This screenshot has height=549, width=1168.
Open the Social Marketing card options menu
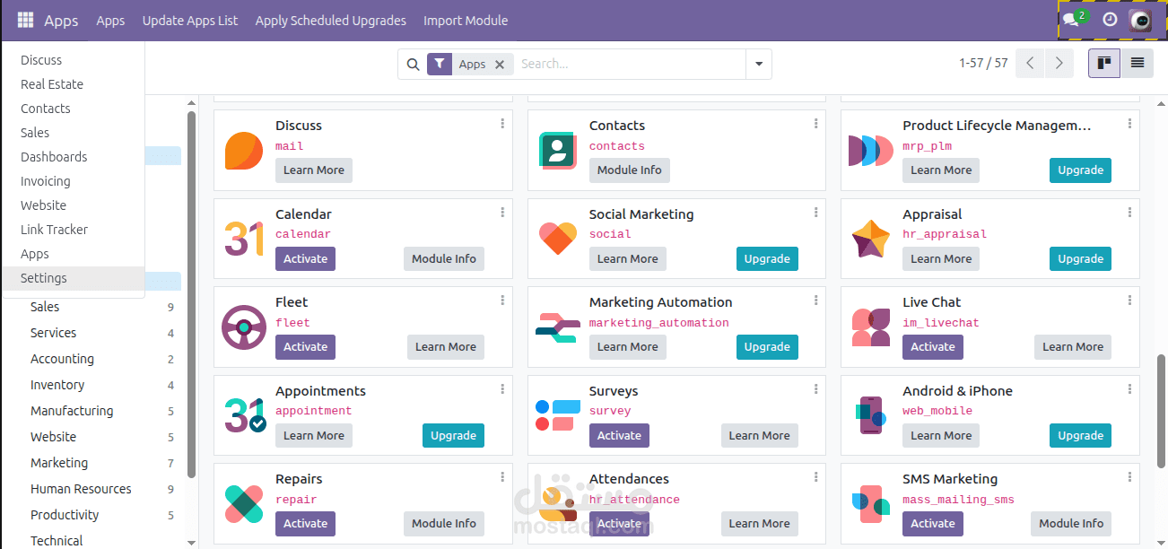point(815,213)
